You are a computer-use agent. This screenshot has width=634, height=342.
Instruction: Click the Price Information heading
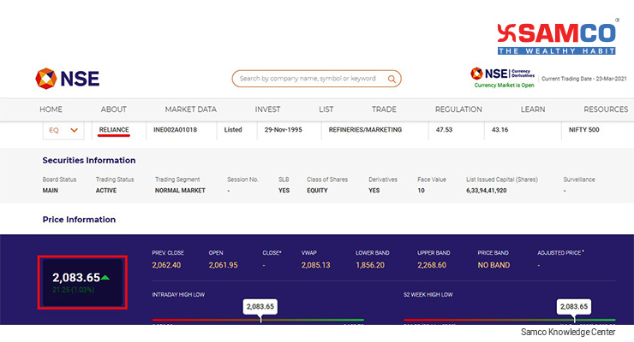click(x=79, y=220)
